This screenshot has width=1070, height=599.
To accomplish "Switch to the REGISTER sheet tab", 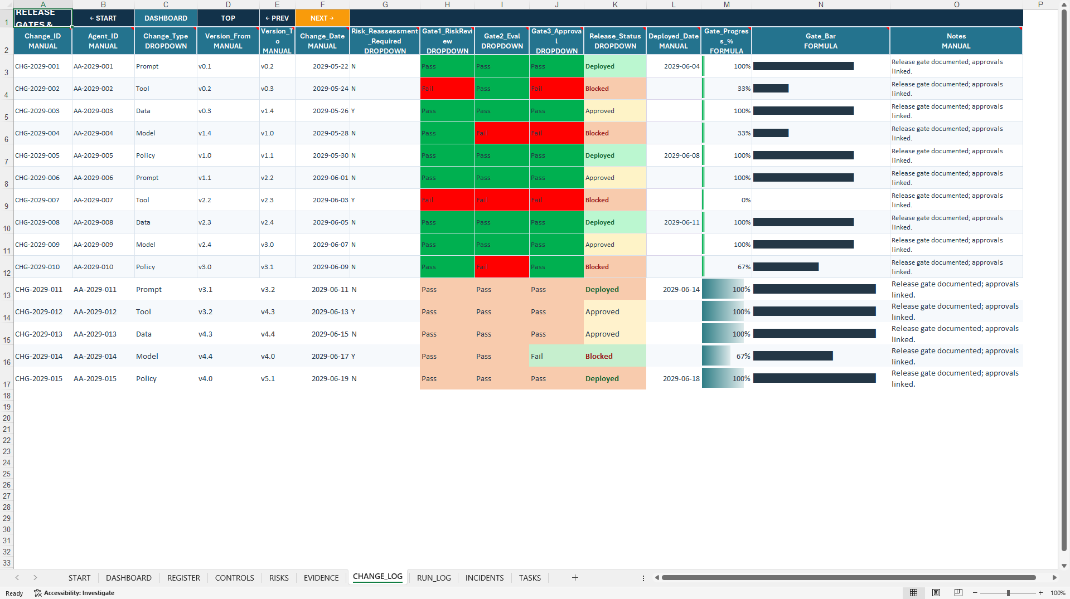I will pos(183,578).
